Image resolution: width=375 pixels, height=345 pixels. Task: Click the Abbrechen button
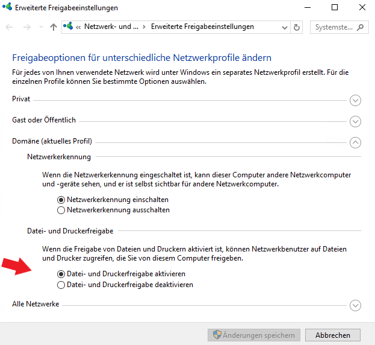pos(332,335)
